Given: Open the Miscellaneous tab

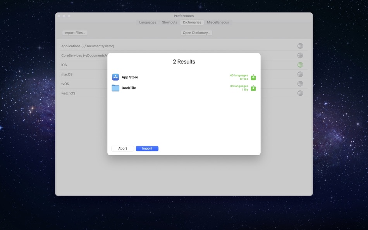Looking at the screenshot, I should coord(218,22).
